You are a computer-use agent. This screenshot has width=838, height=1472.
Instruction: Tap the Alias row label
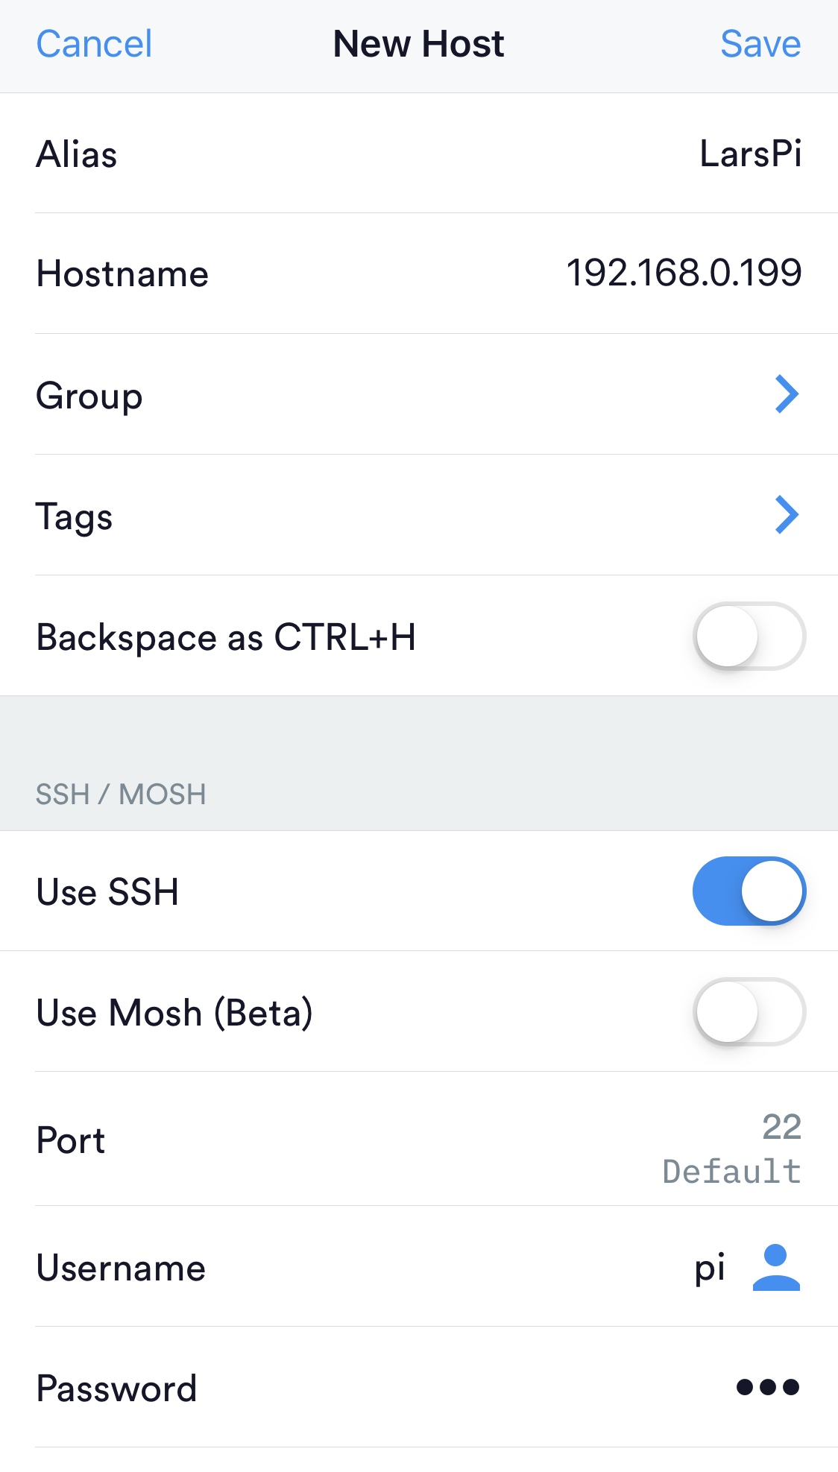(x=77, y=155)
